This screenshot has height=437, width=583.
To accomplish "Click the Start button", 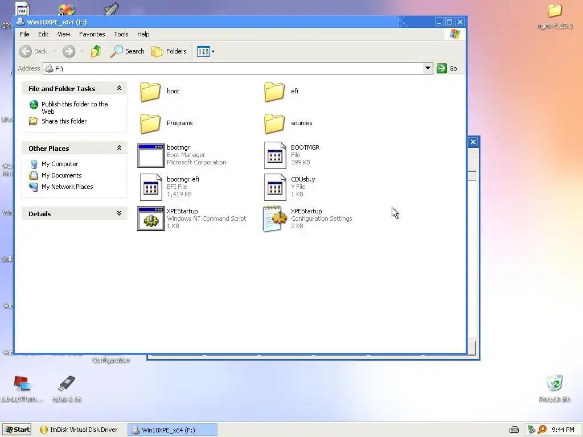I will [x=17, y=430].
